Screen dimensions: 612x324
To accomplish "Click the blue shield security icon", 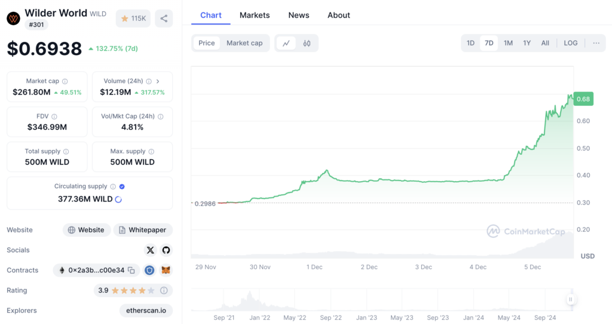I will [x=149, y=270].
